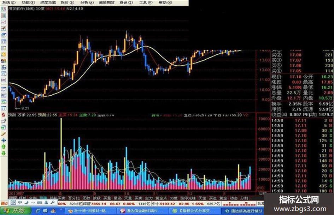
Task: Select the 分割 indicator tab
Action: tap(244, 198)
